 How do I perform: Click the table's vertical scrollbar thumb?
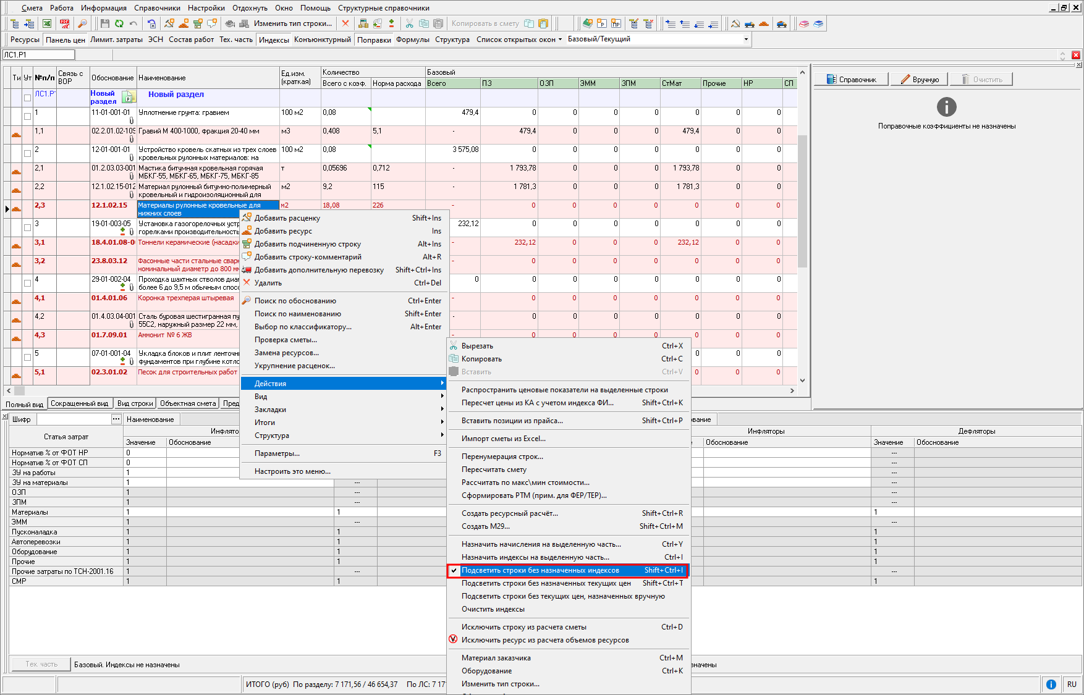[x=802, y=201]
